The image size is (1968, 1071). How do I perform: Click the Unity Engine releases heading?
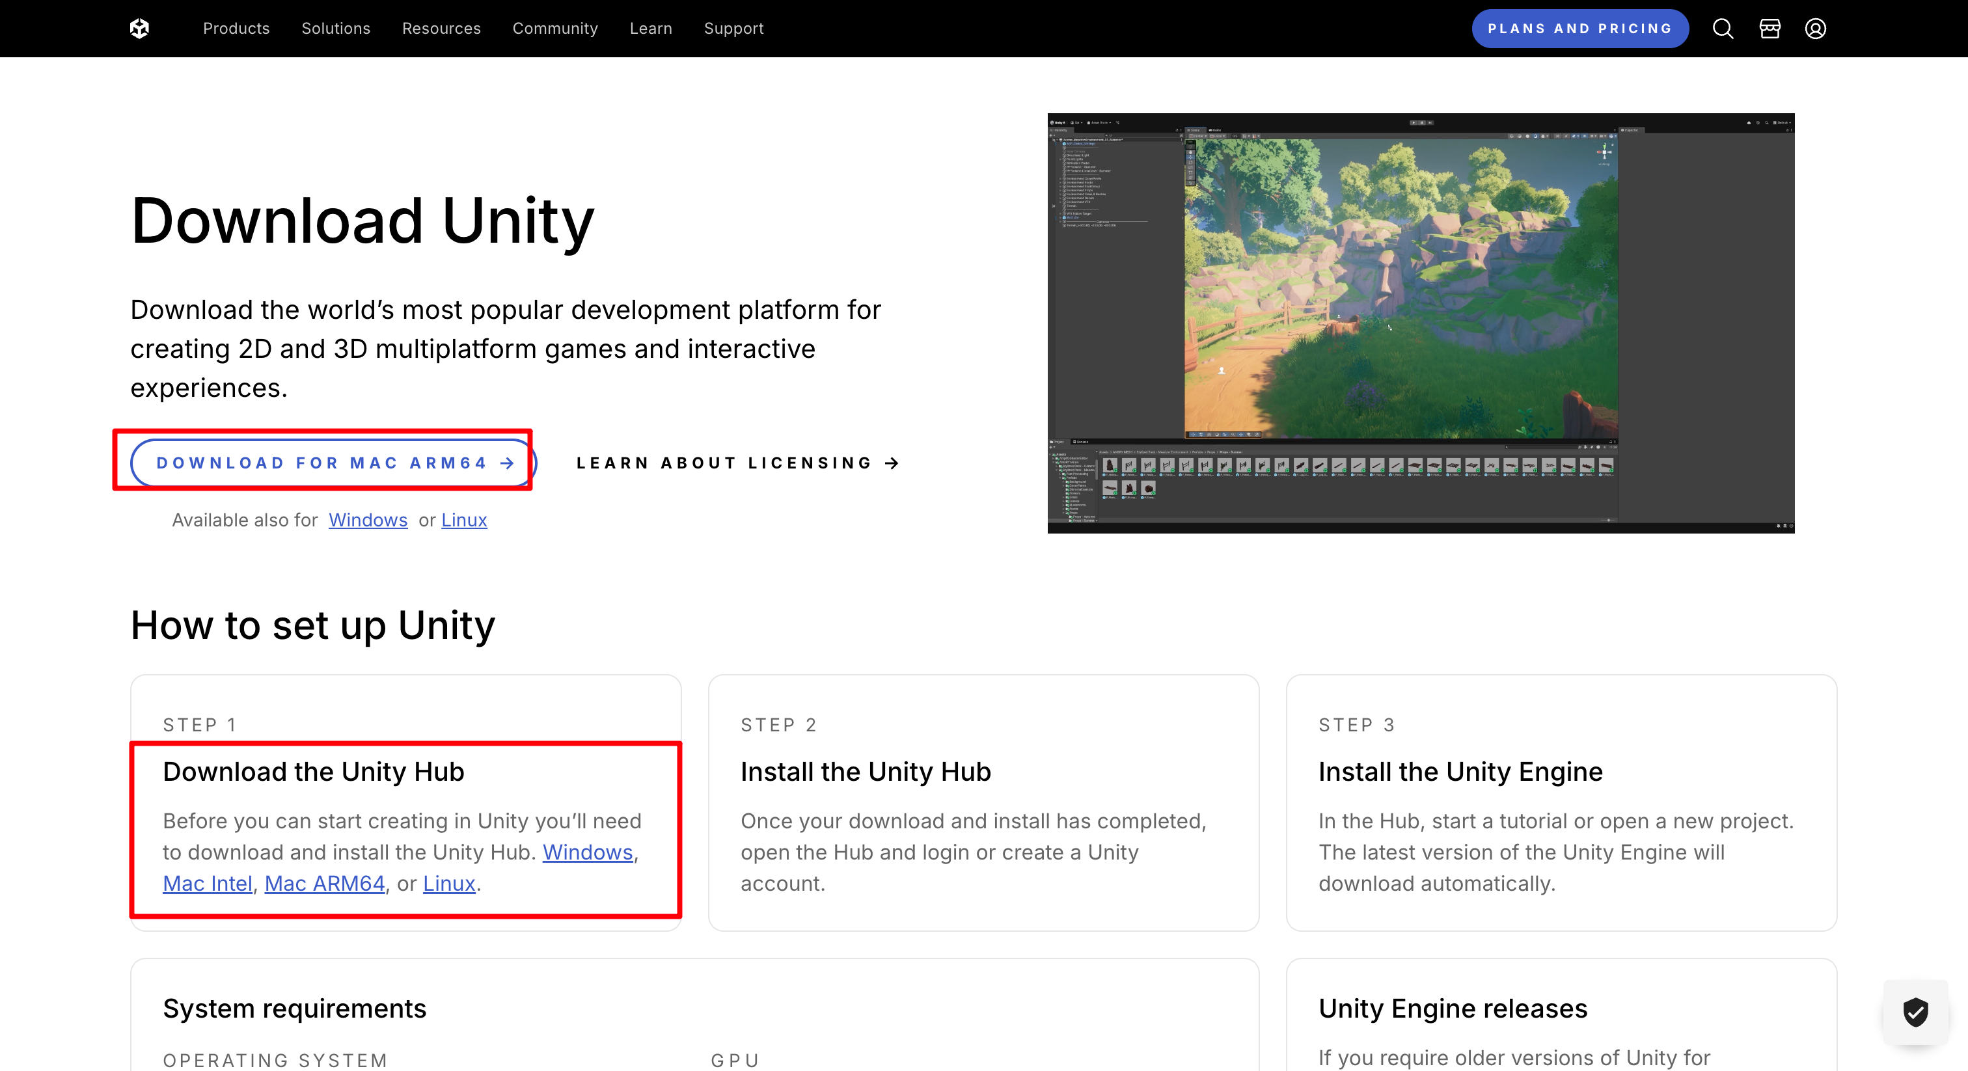pyautogui.click(x=1453, y=1009)
